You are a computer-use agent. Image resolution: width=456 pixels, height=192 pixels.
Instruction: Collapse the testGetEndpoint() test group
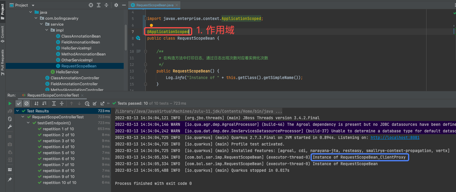(28, 123)
